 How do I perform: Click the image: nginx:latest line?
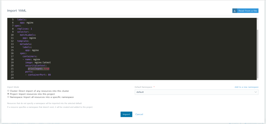click(x=38, y=63)
